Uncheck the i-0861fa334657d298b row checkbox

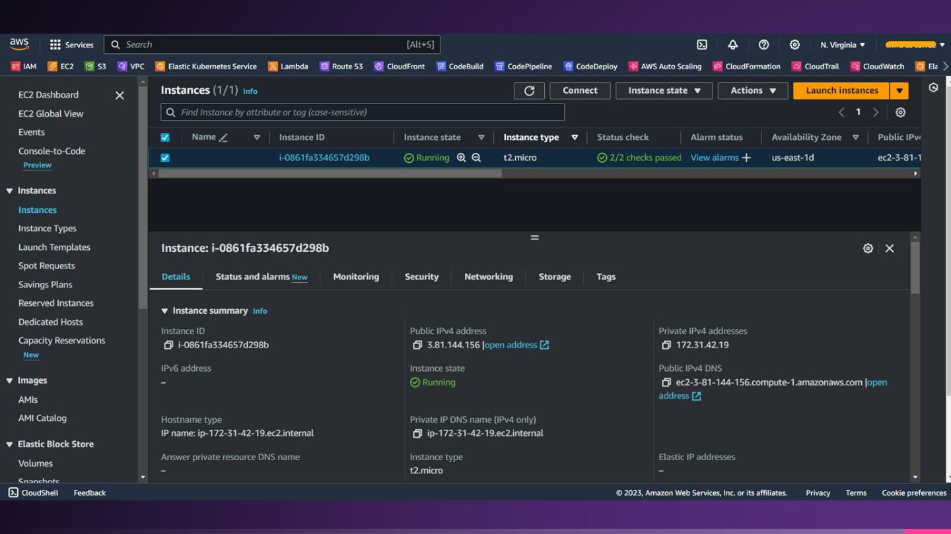pos(165,158)
